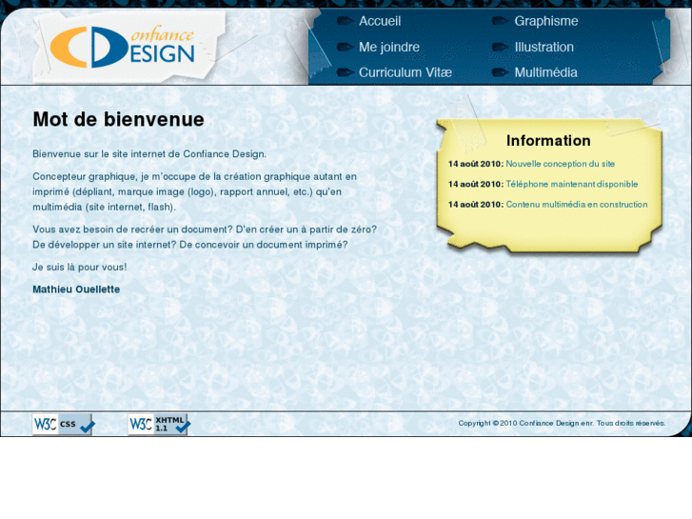Click the paragraph starting 'Vous avez besoin'
This screenshot has height=519, width=692.
tap(205, 237)
